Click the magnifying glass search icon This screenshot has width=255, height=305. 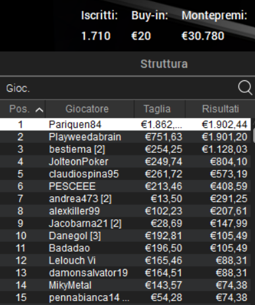coord(245,88)
